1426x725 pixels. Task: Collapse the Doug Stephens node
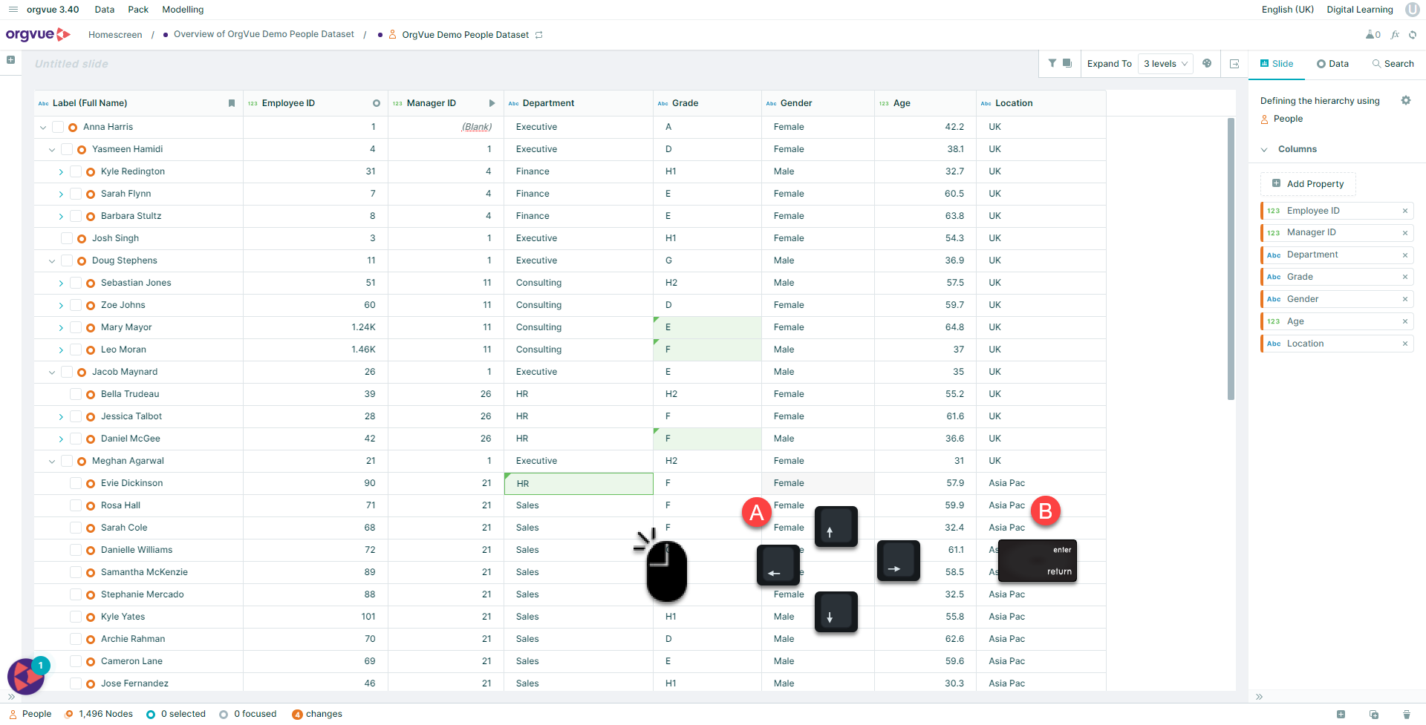coord(52,261)
